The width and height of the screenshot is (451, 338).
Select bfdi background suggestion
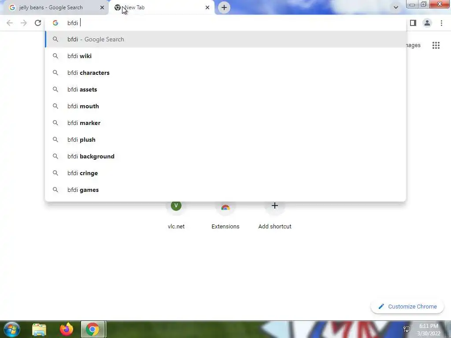[226, 156]
